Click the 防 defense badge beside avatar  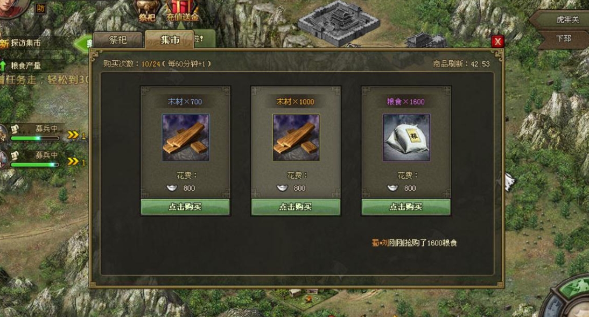(40, 8)
